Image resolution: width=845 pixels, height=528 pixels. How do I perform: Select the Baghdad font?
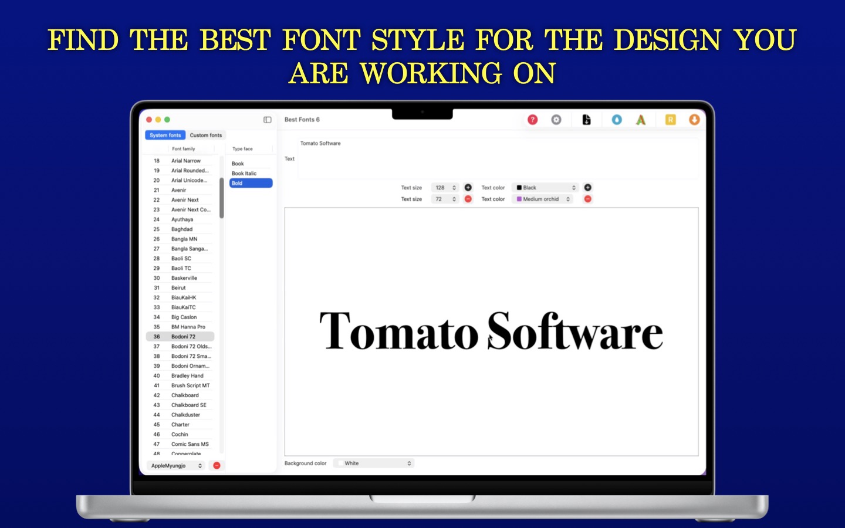pyautogui.click(x=180, y=229)
